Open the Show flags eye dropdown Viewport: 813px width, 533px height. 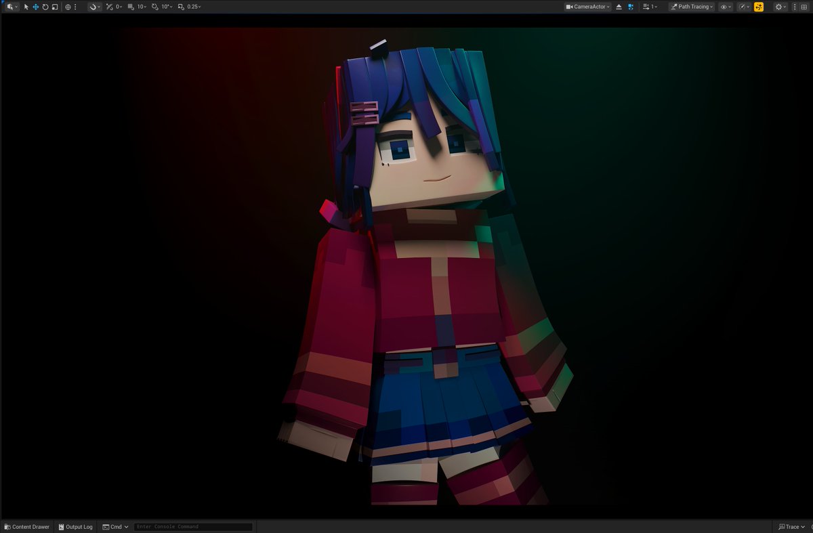[726, 7]
